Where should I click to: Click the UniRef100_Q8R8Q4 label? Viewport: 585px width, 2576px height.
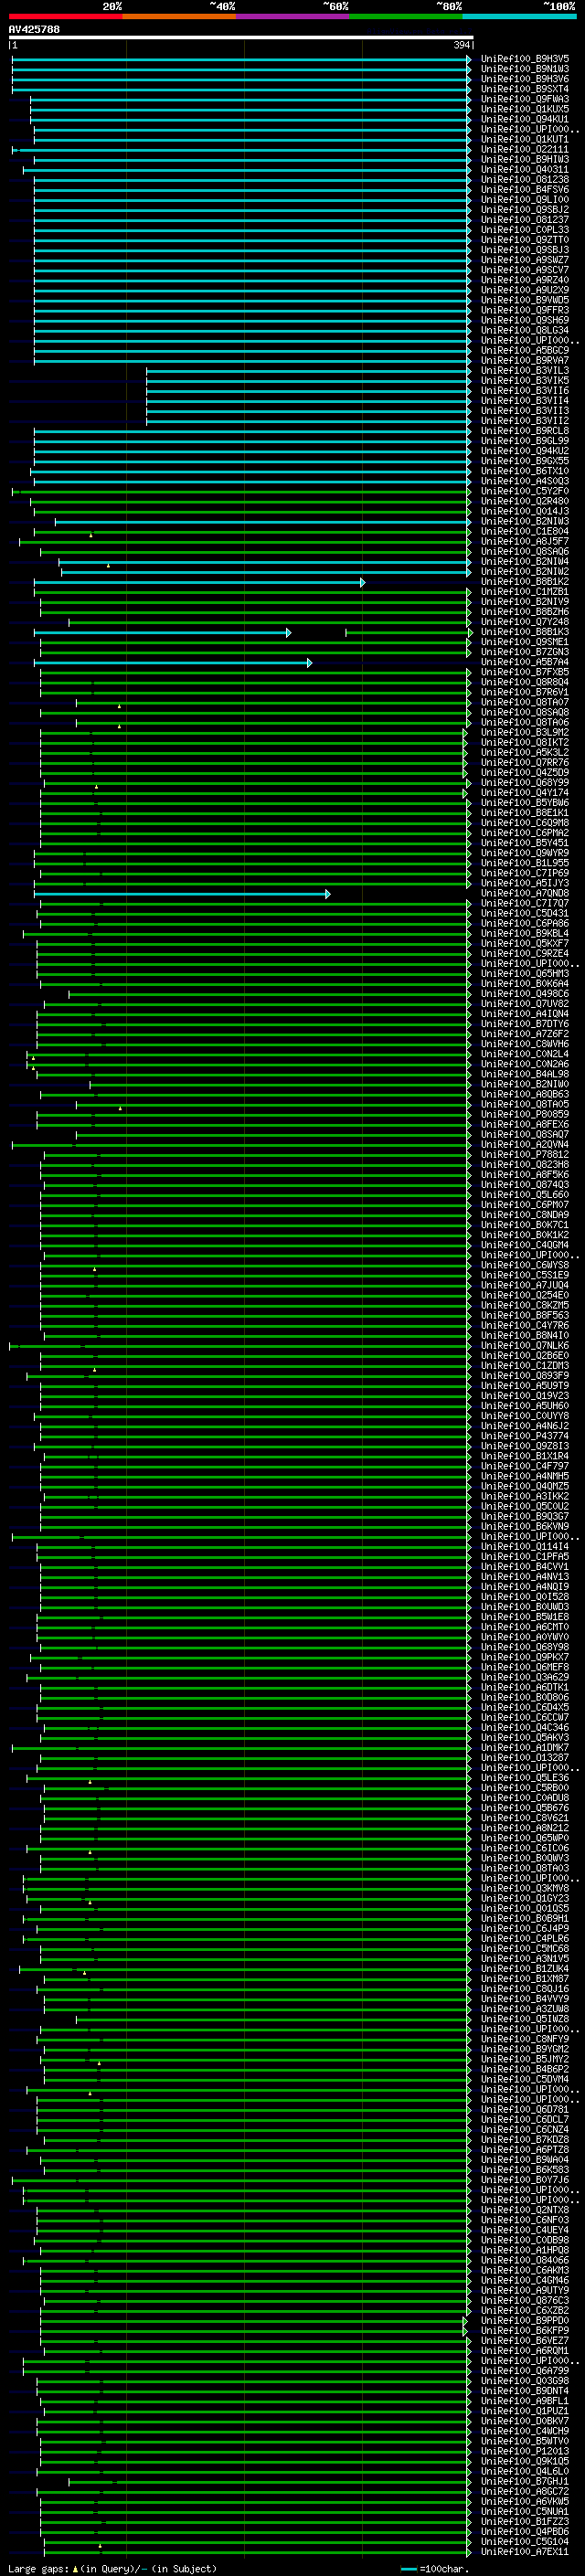[x=525, y=682]
